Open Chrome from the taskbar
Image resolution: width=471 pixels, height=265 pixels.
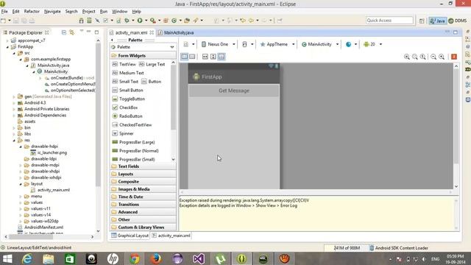point(135,258)
